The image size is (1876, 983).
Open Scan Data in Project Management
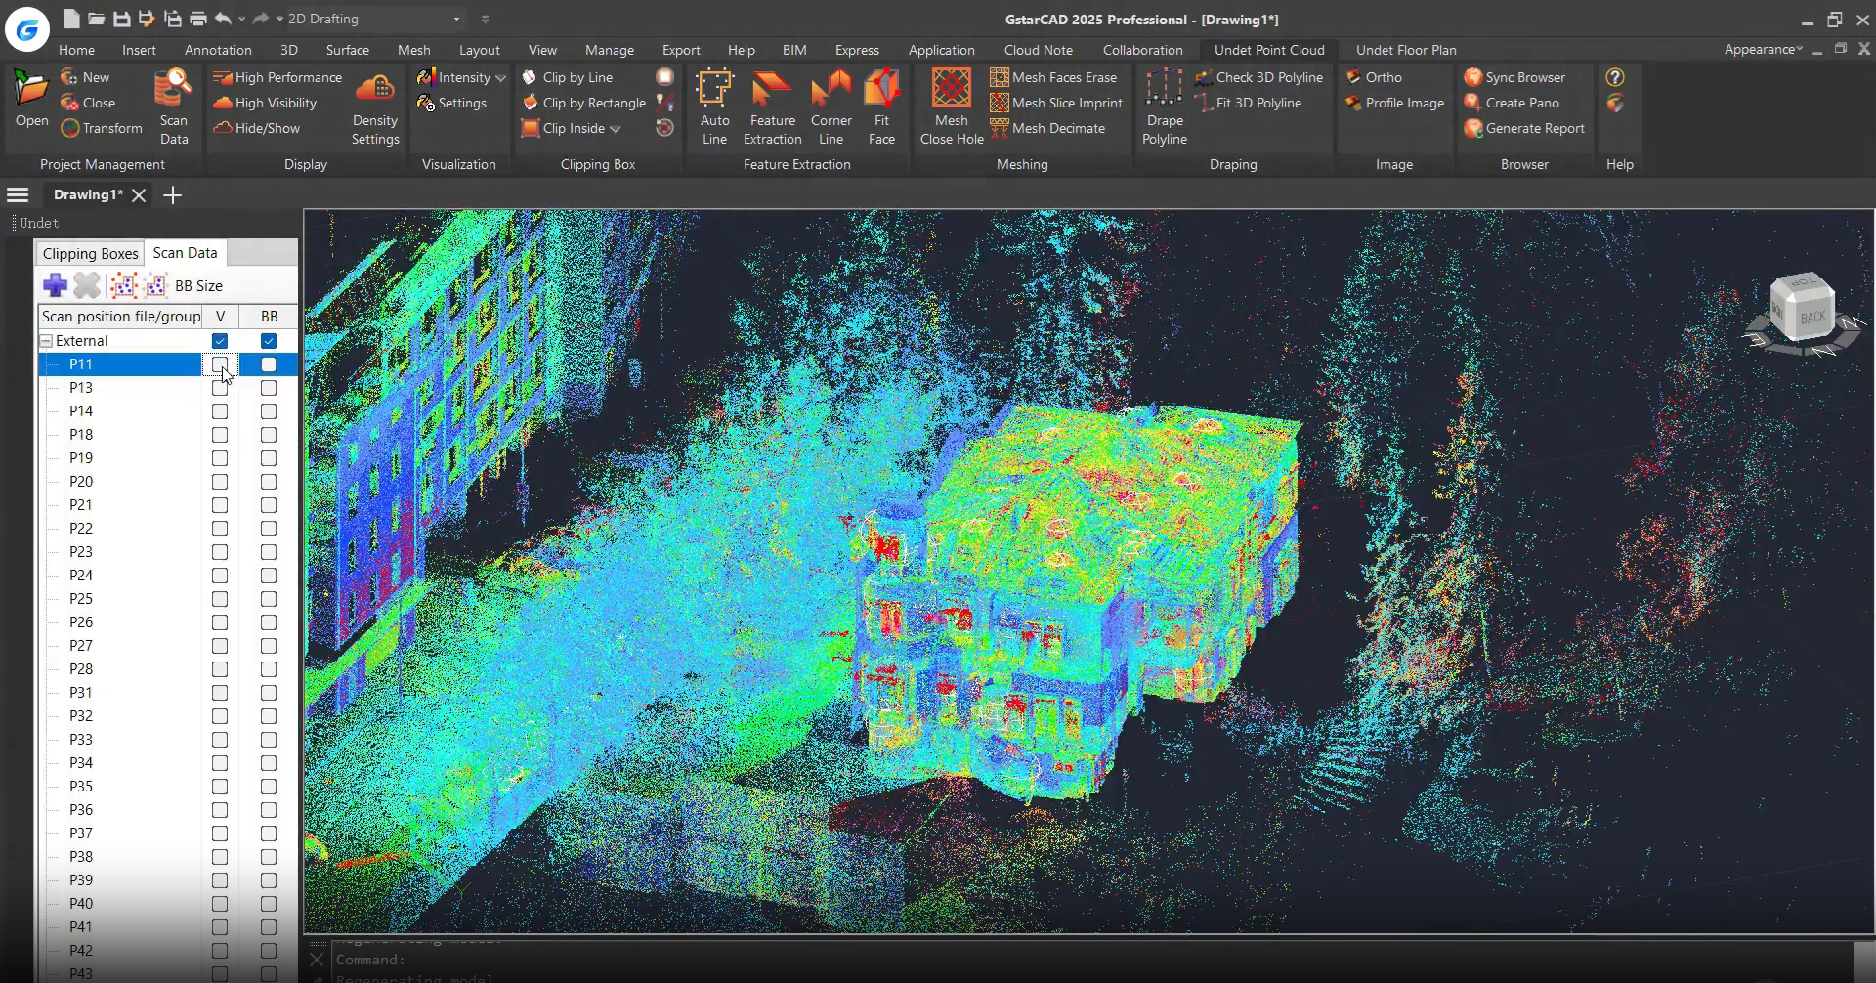[x=173, y=105]
